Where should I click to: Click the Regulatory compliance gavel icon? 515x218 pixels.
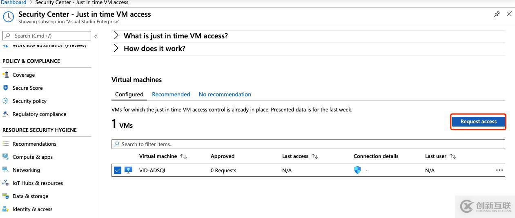[x=6, y=114]
